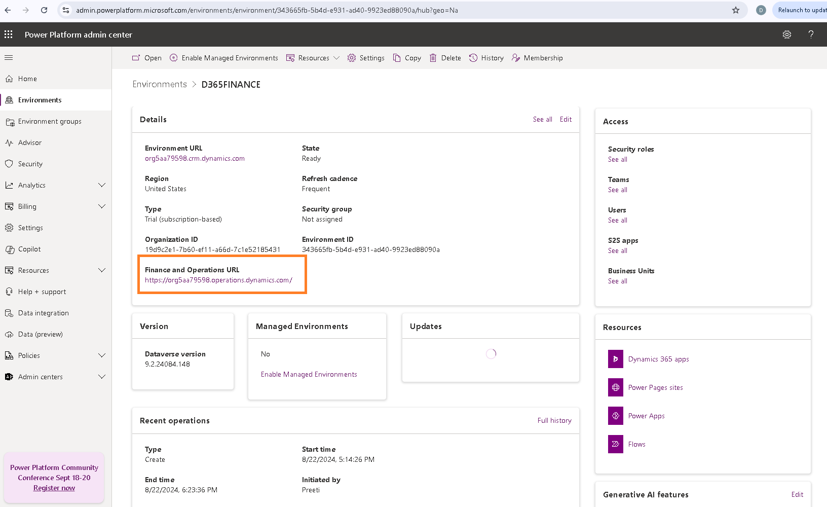
Task: Click Enable Managed Environments in toolbar
Action: [223, 58]
